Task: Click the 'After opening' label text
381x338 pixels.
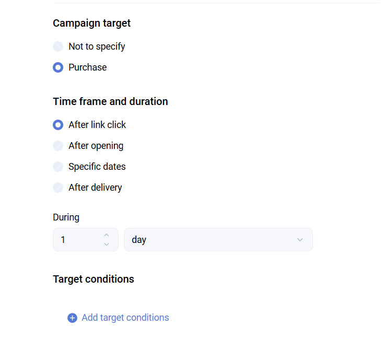Action: (96, 146)
